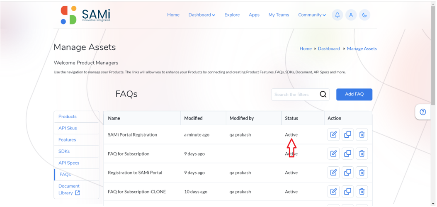Edit the SAMi Portal Registration FAQ
Viewport: 437px width, 207px height.
333,134
